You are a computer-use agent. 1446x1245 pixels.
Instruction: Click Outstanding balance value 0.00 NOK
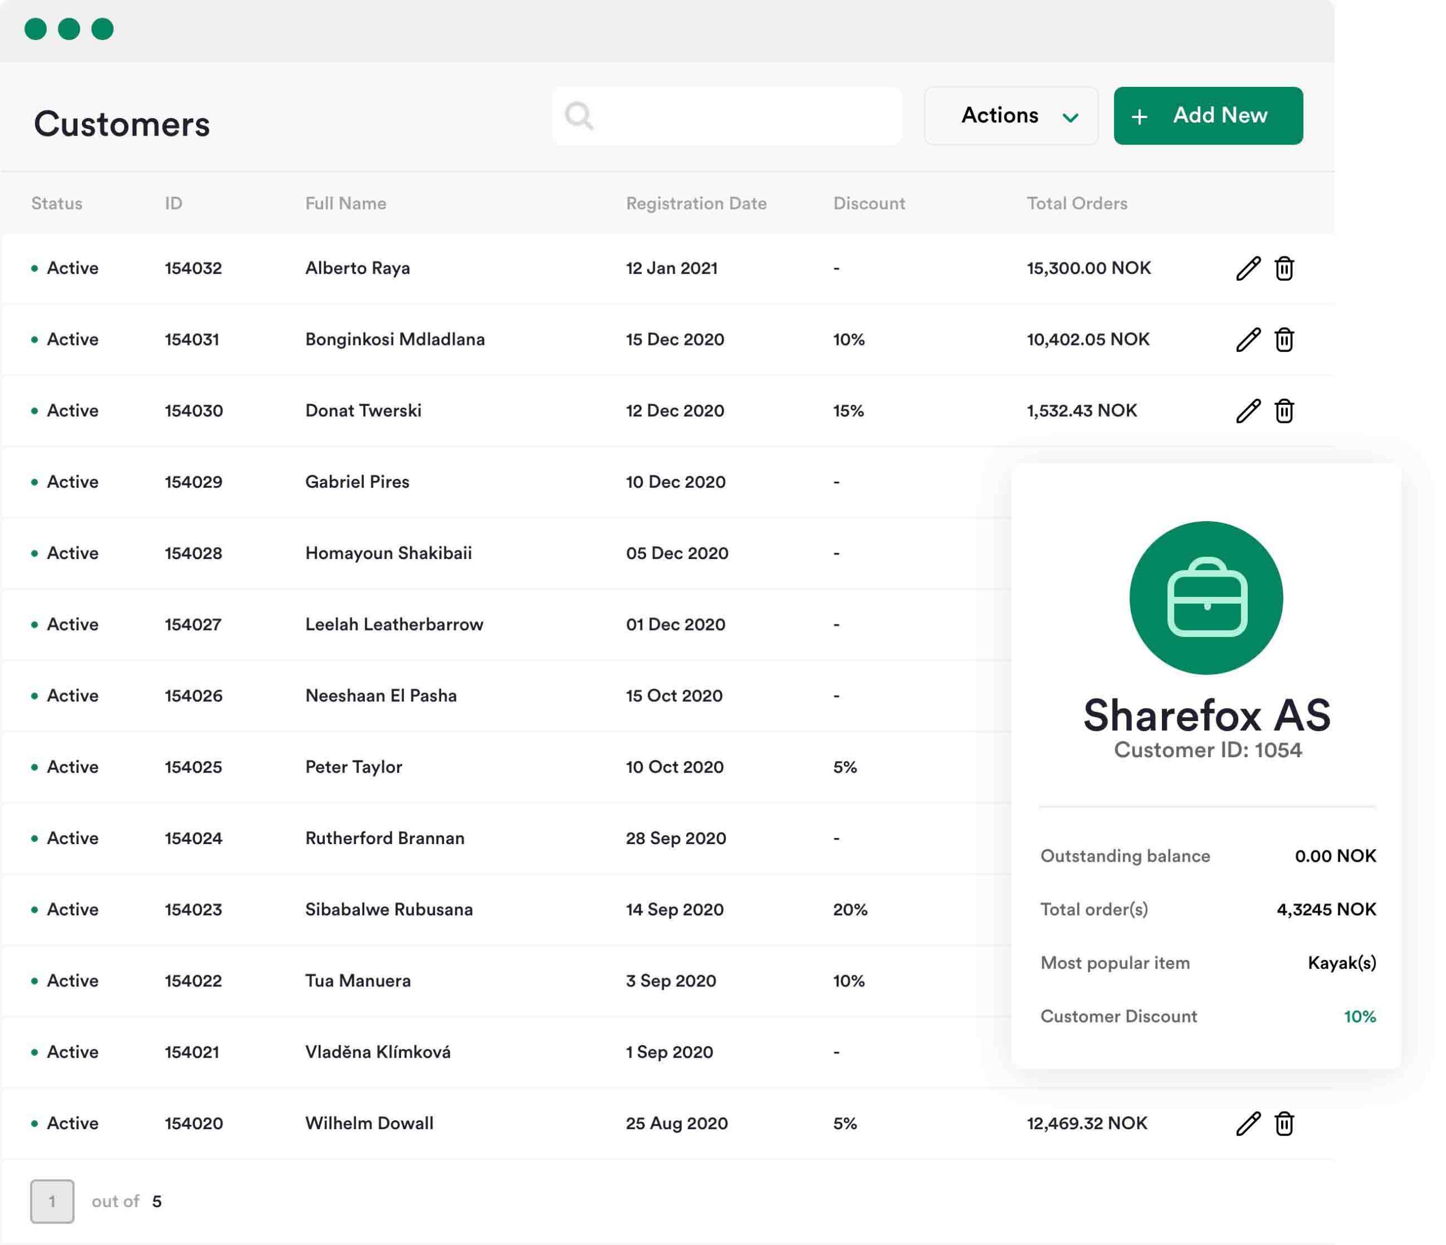coord(1335,856)
